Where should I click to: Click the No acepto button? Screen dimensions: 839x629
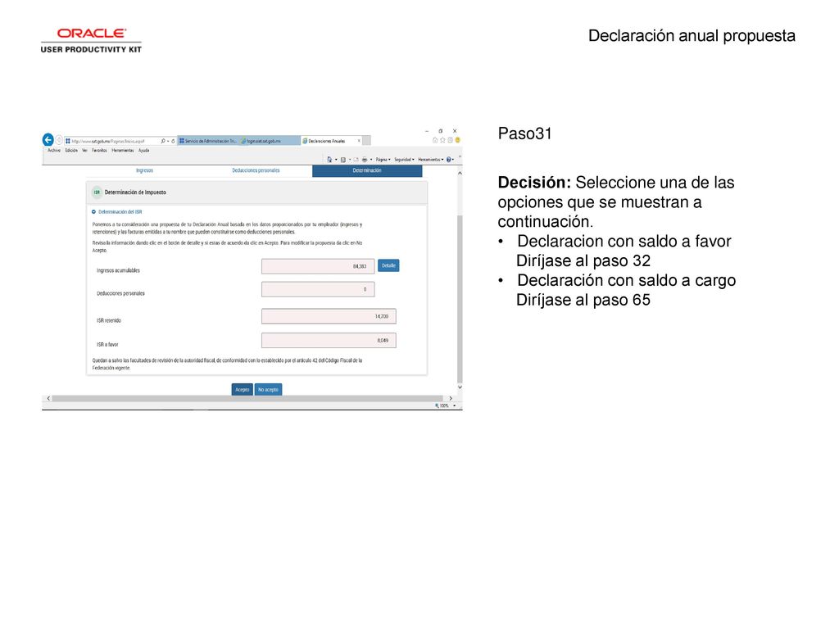pyautogui.click(x=268, y=390)
